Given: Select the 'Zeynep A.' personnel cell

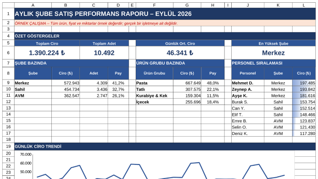Looking at the screenshot, I should click(248, 89).
